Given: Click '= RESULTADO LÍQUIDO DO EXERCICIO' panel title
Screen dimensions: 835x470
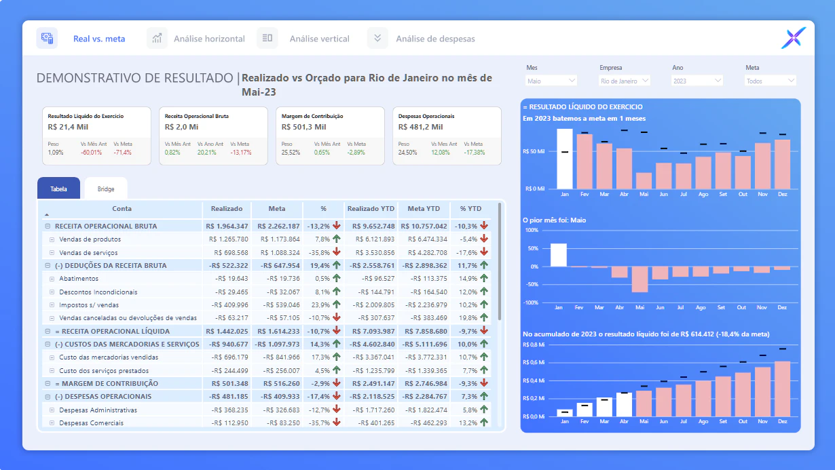Looking at the screenshot, I should tap(582, 106).
